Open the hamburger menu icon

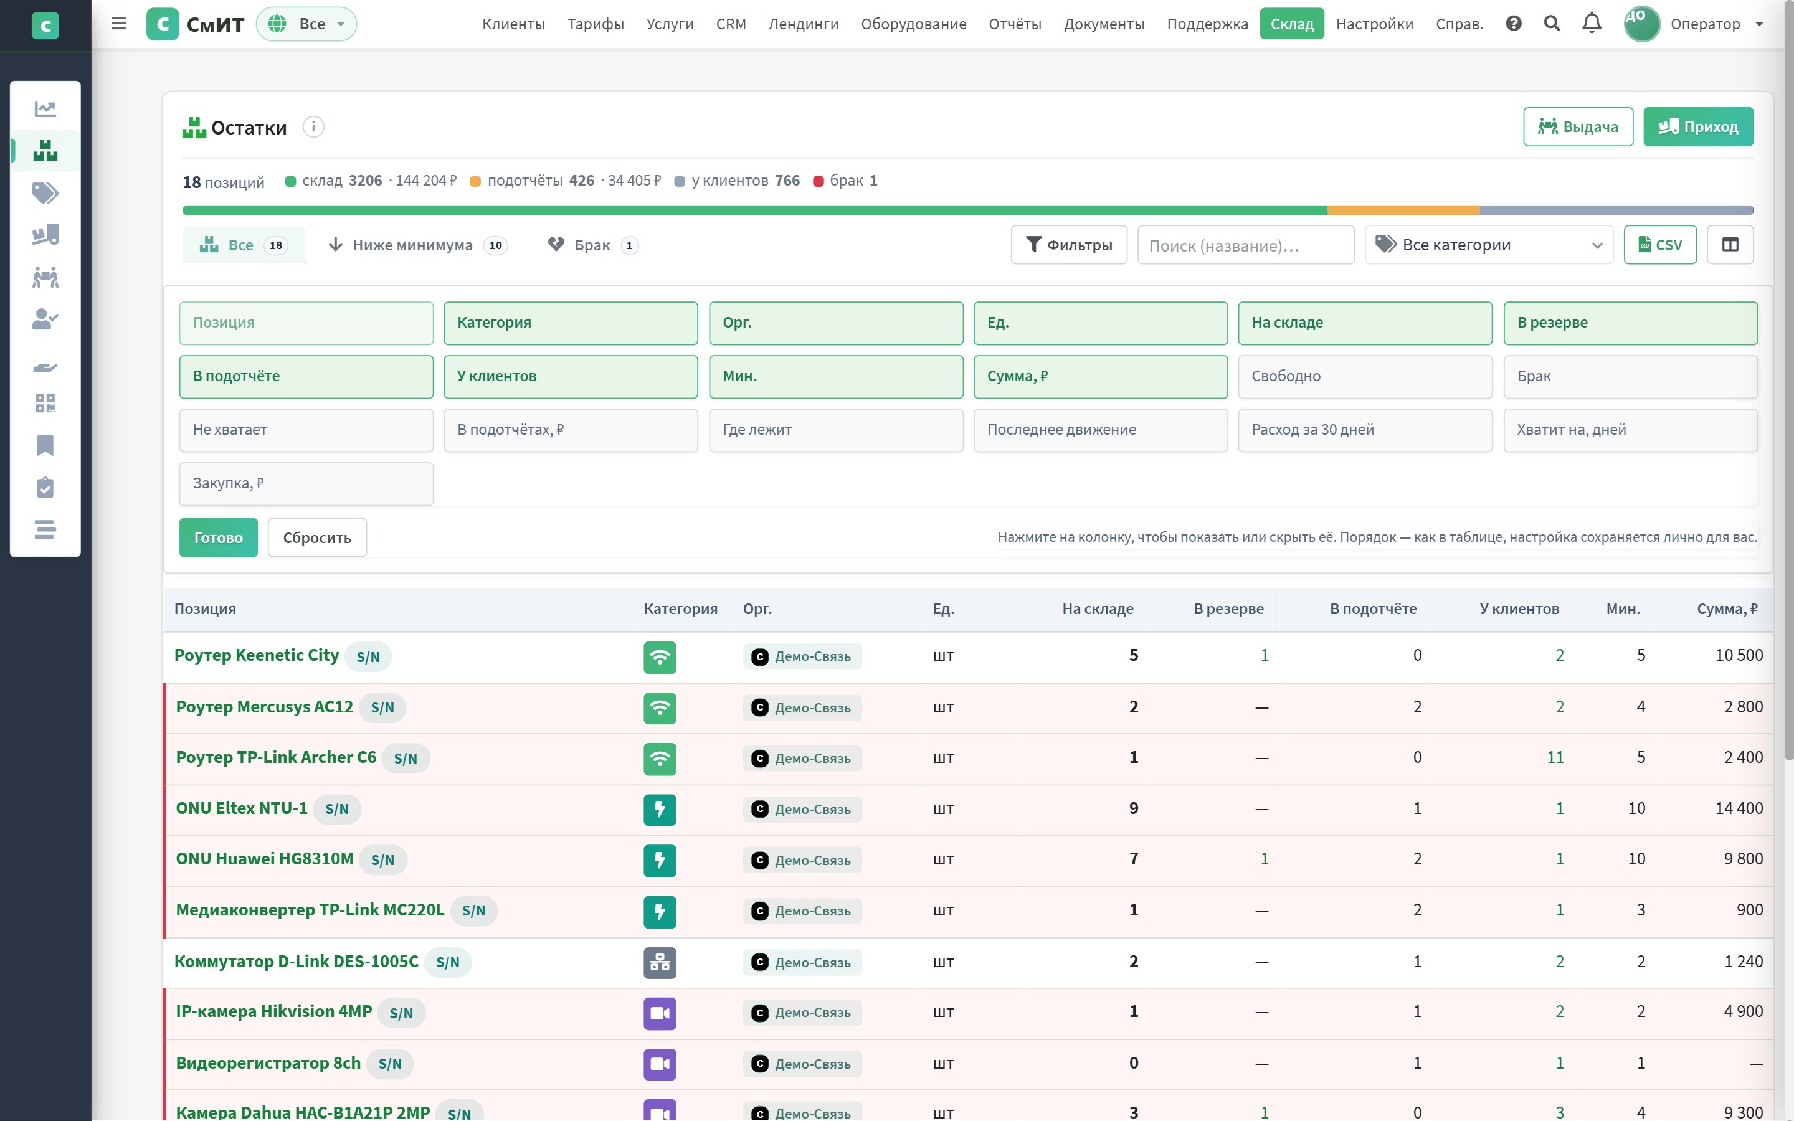(118, 24)
